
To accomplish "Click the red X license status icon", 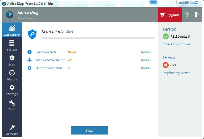I will 165,65.
